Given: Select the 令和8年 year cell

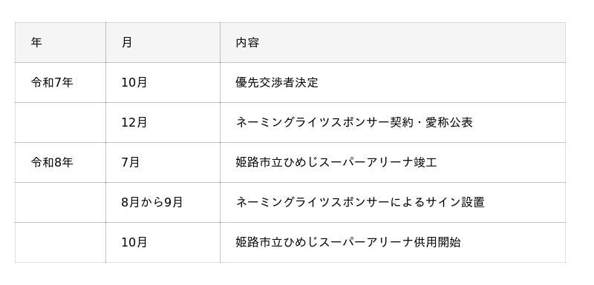Looking at the screenshot, I should pos(60,162).
